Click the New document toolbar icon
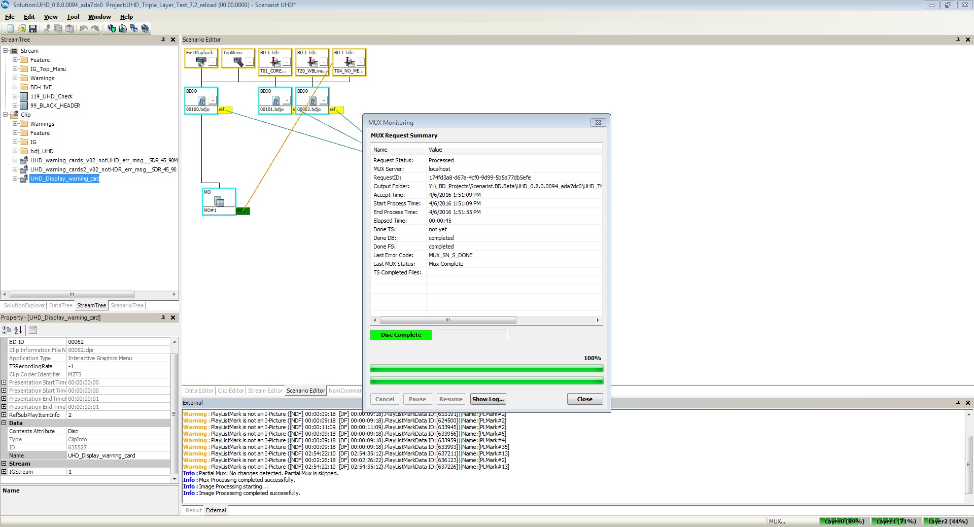Image resolution: width=974 pixels, height=527 pixels. tap(11, 28)
